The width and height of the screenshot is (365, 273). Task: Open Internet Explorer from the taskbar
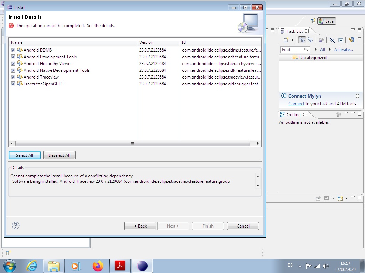point(32,266)
